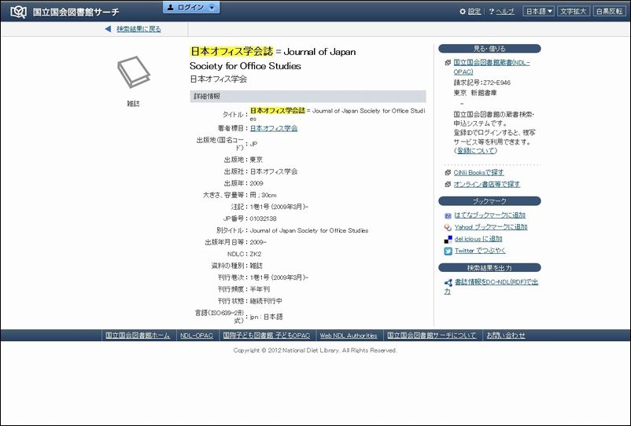Click the 文字拡大 button
This screenshot has height=426, width=631.
574,11
